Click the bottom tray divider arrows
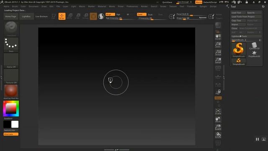The width and height of the screenshot is (268, 151). [116, 150]
